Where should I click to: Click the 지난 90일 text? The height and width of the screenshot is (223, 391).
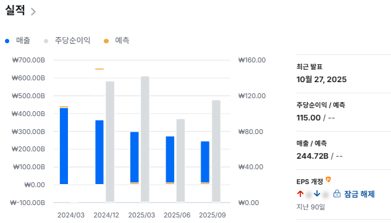pos(311,207)
